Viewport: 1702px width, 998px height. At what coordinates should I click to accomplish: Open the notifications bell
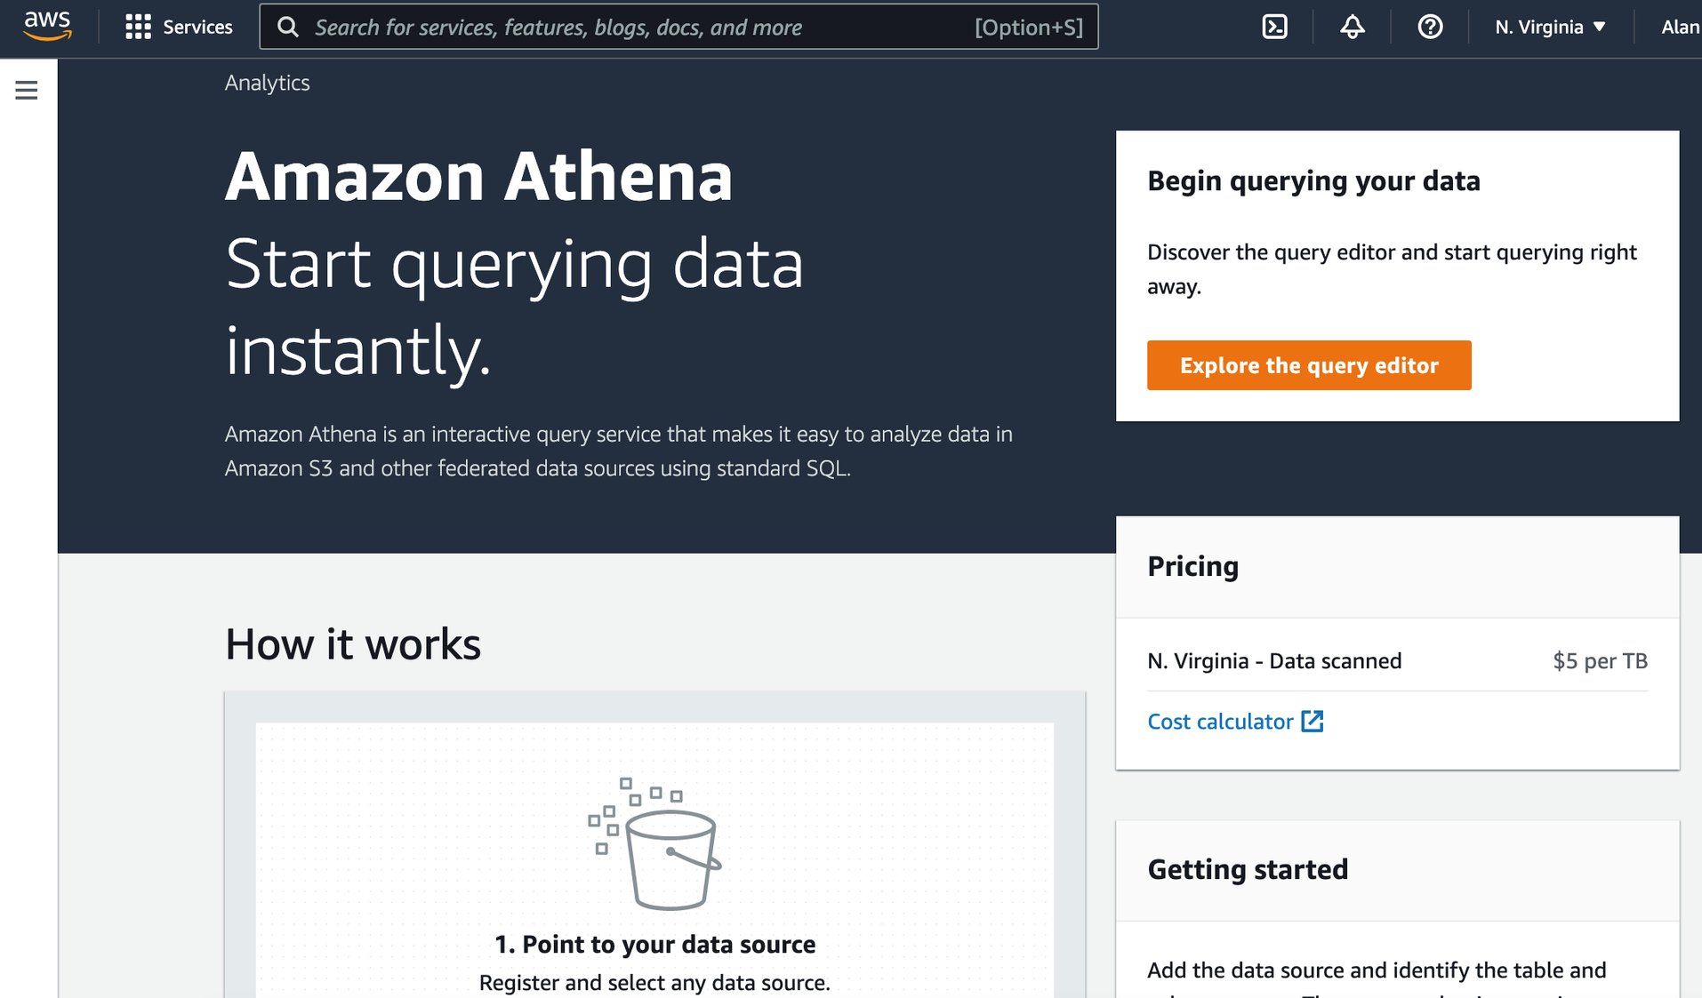point(1351,28)
